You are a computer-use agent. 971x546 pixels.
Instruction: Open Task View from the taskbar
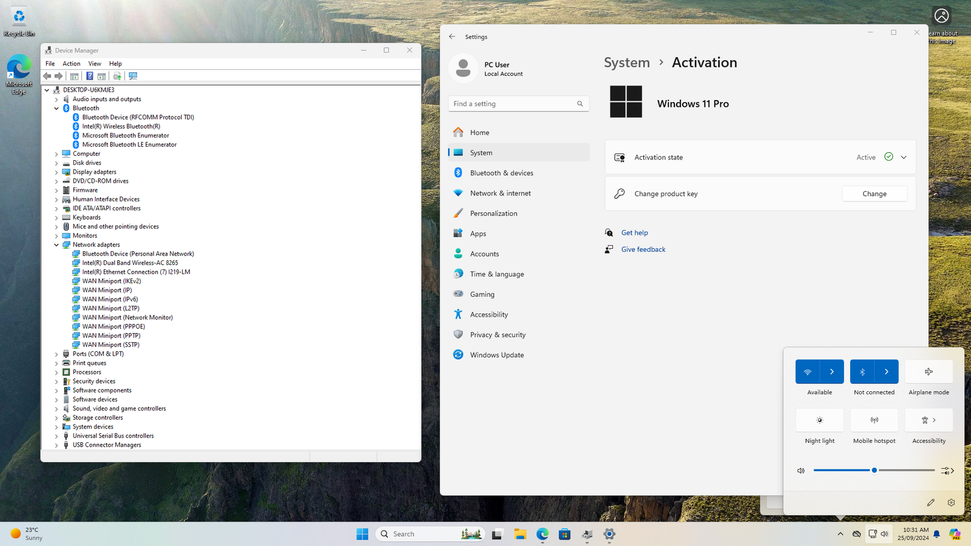497,534
